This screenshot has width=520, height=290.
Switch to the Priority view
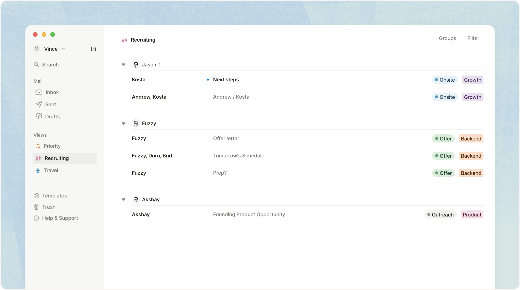[65, 146]
